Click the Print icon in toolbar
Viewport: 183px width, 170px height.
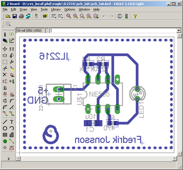(x=22, y=16)
